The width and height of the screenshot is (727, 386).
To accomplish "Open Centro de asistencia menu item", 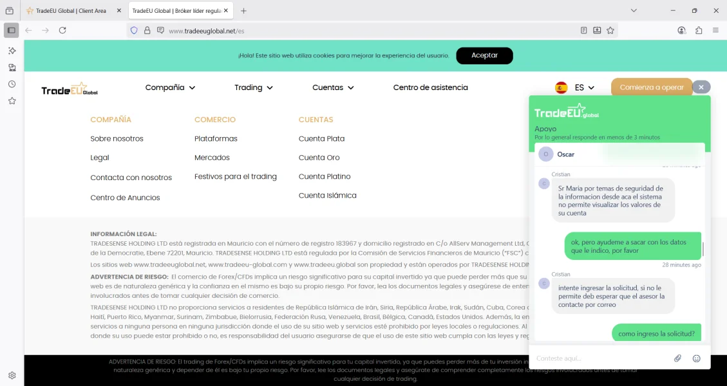I will click(430, 87).
